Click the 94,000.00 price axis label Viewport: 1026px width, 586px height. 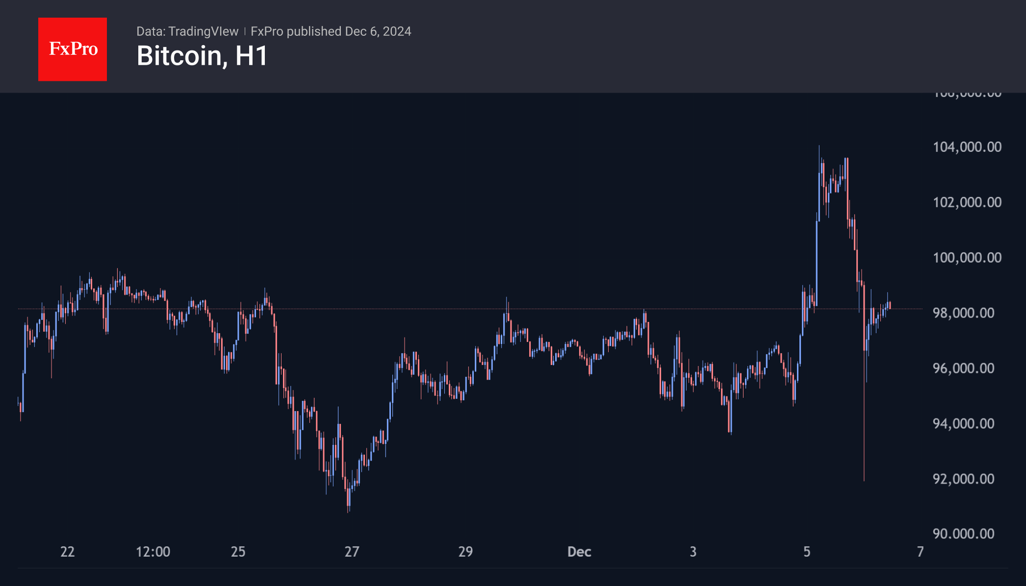(963, 424)
